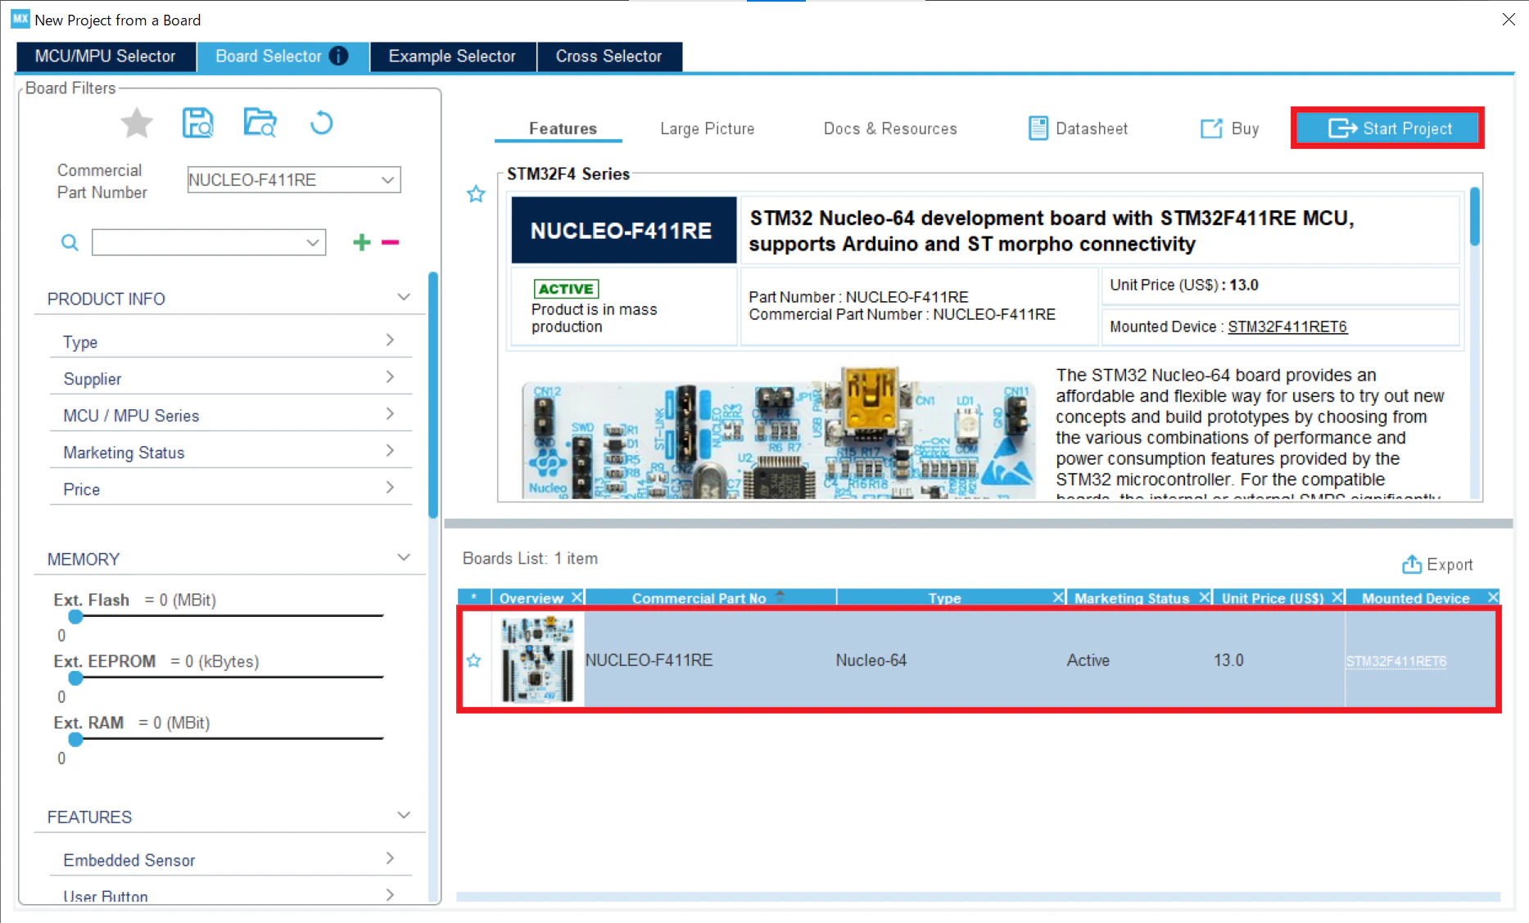
Task: Select NUCLEO-F411RE cell in boards list
Action: [x=649, y=660]
